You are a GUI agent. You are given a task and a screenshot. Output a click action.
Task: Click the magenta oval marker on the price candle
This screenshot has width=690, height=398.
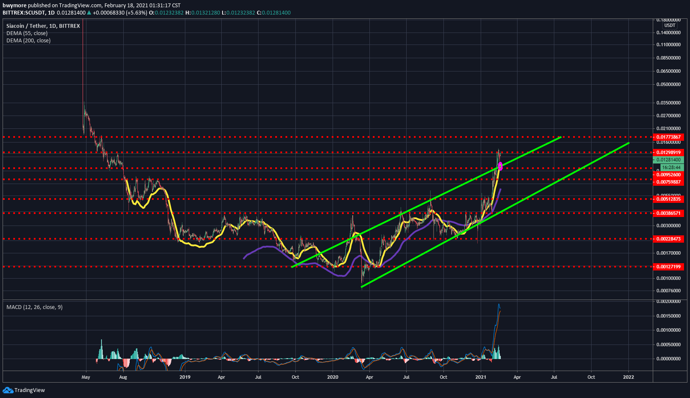tap(500, 166)
